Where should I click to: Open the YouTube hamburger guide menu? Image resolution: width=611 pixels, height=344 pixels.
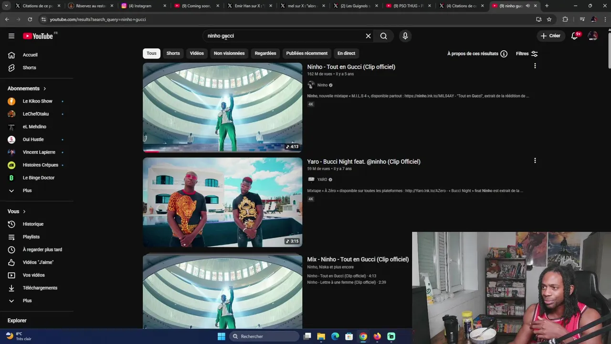click(11, 36)
